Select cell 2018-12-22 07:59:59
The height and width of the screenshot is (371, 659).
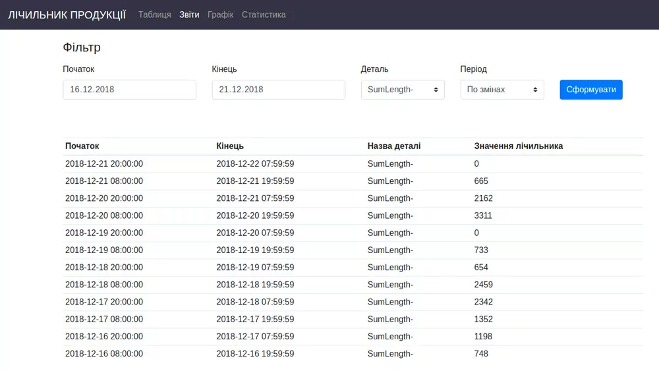(x=255, y=164)
